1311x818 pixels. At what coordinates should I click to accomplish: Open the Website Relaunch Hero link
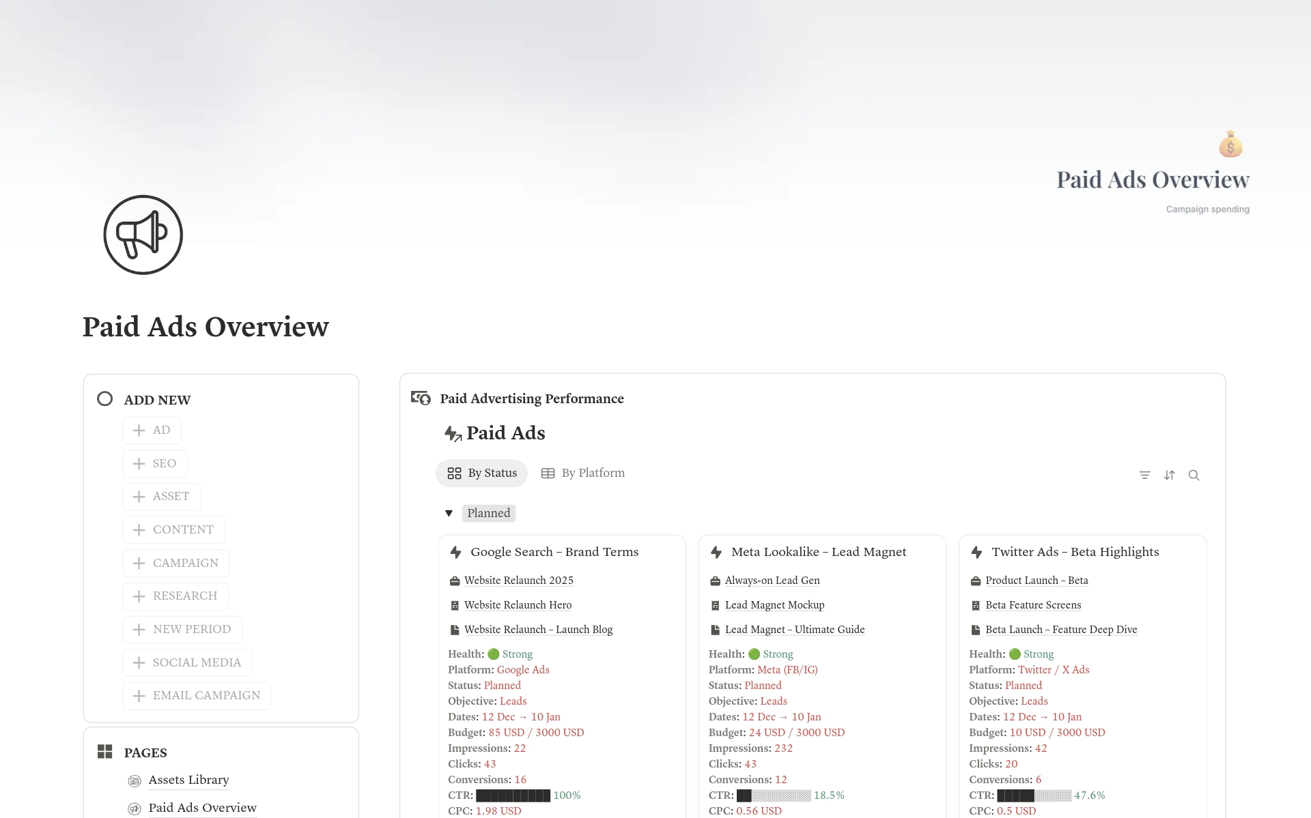(x=518, y=605)
